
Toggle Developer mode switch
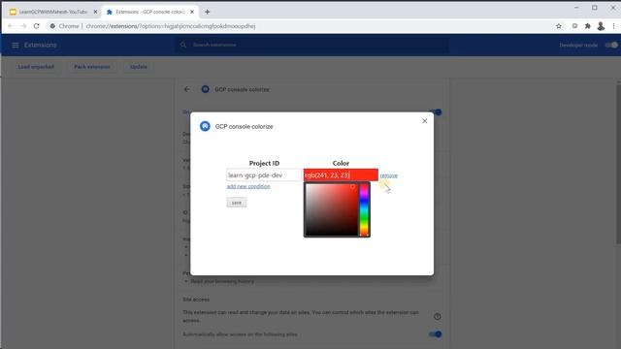coord(611,46)
